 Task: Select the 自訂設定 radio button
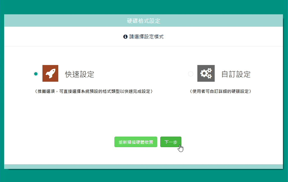pyautogui.click(x=191, y=74)
